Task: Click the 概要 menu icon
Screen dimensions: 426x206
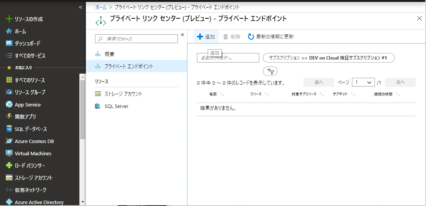Action: [98, 54]
